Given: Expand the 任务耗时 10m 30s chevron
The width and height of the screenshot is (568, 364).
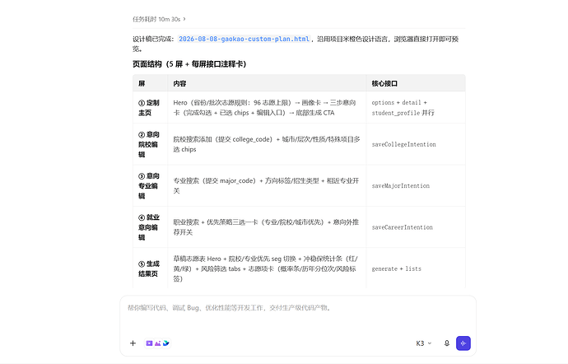Looking at the screenshot, I should [x=184, y=19].
